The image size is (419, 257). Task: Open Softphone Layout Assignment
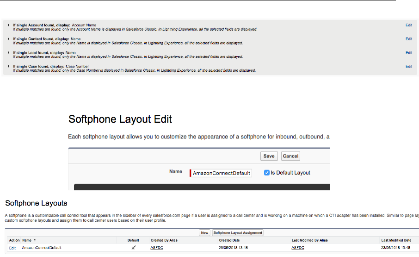[238, 232]
